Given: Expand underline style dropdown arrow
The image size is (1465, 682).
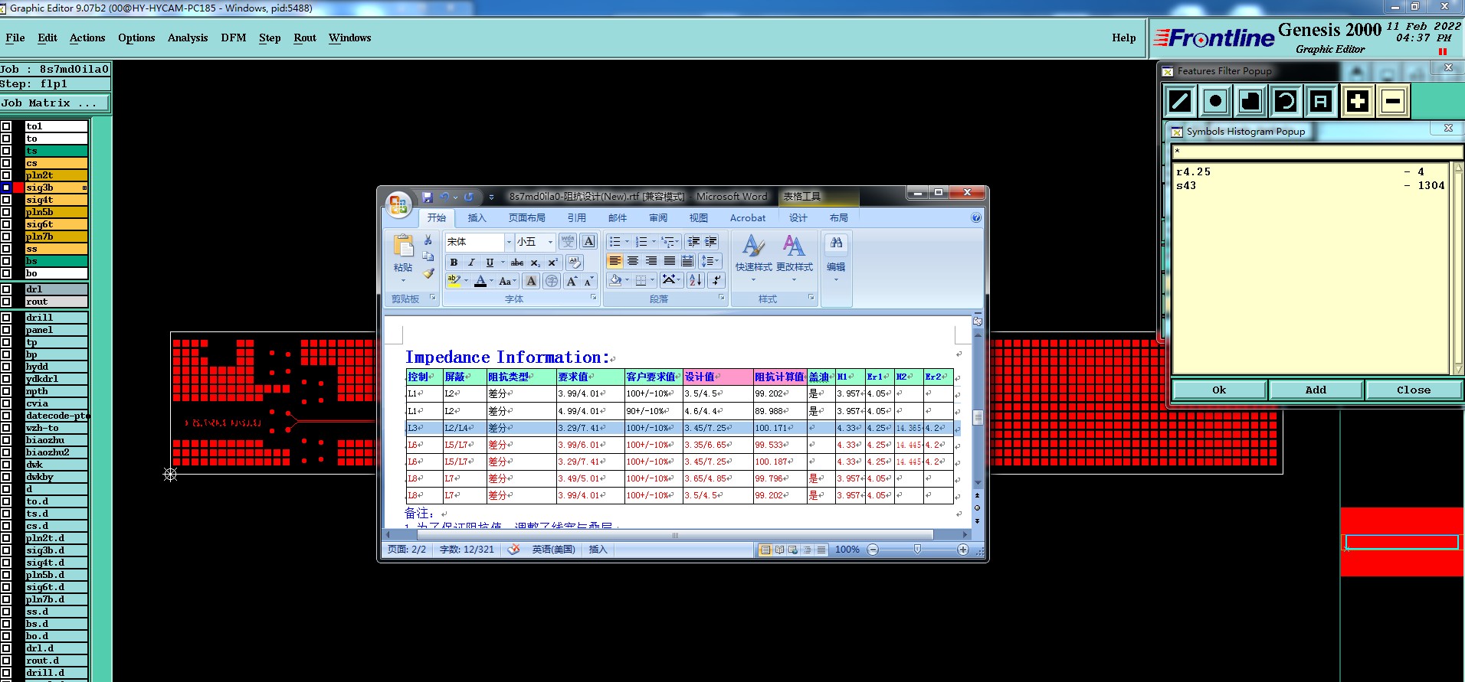Looking at the screenshot, I should pyautogui.click(x=503, y=263).
